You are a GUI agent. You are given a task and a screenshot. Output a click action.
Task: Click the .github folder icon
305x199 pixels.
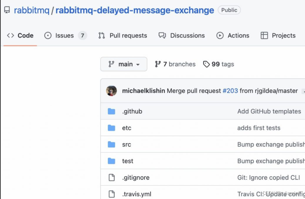(112, 111)
